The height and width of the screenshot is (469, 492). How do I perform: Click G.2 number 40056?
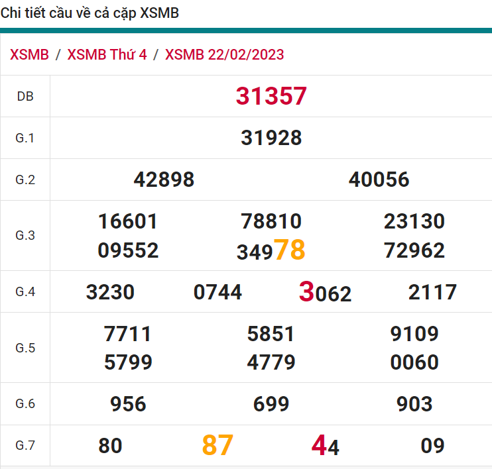tap(379, 180)
